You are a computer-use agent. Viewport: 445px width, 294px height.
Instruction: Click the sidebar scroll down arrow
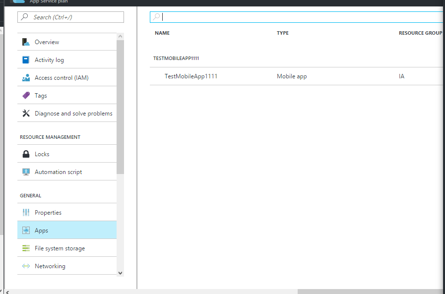pos(121,273)
